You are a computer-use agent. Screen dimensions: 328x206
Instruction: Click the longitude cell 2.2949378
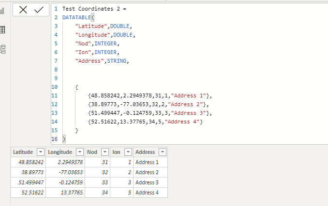pyautogui.click(x=65, y=162)
